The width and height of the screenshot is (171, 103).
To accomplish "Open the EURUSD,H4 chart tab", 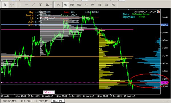I will click(27, 101).
